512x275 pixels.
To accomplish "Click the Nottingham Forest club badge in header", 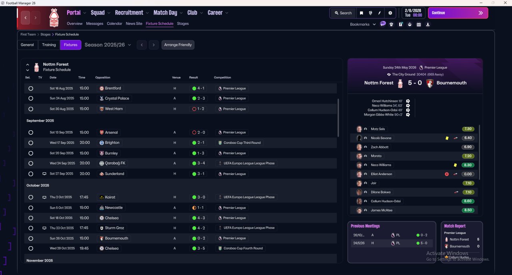I will pos(54,18).
